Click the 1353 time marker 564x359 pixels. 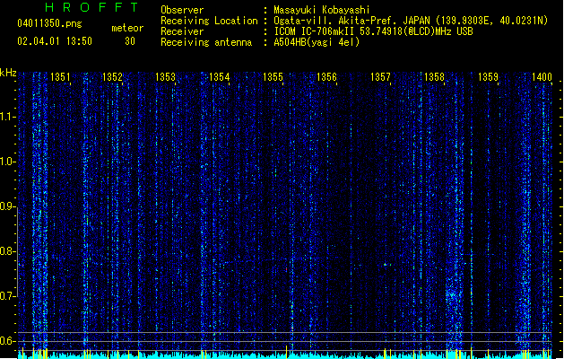tap(165, 77)
